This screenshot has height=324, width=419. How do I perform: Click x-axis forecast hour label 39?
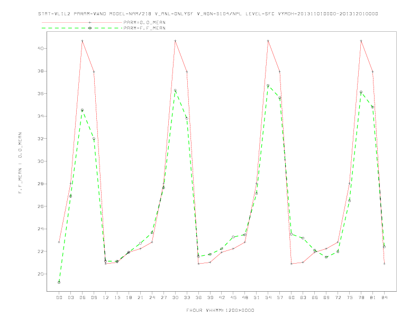(210, 298)
